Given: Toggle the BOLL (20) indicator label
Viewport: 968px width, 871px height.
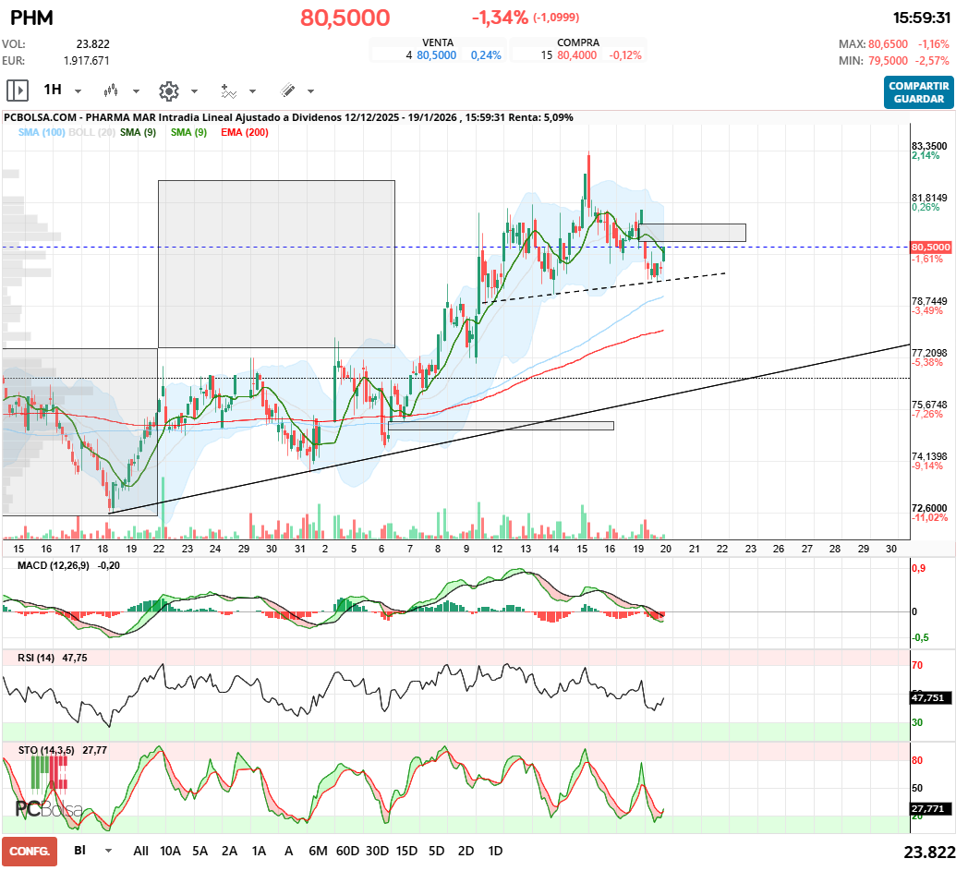Looking at the screenshot, I should pyautogui.click(x=92, y=132).
